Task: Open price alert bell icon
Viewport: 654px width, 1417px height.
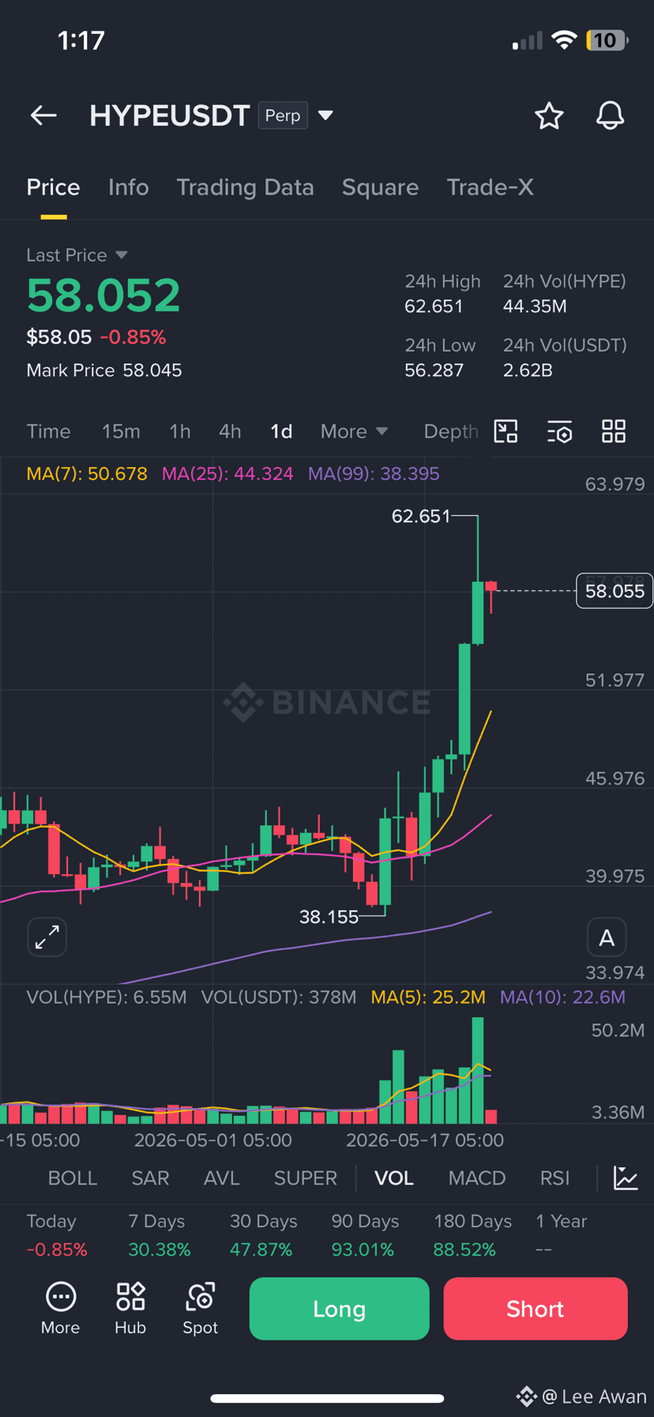Action: tap(610, 115)
